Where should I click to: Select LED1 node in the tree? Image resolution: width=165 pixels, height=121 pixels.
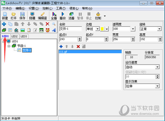coord(15,41)
